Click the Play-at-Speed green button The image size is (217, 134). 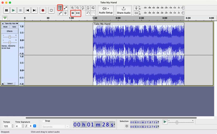tap(165, 122)
